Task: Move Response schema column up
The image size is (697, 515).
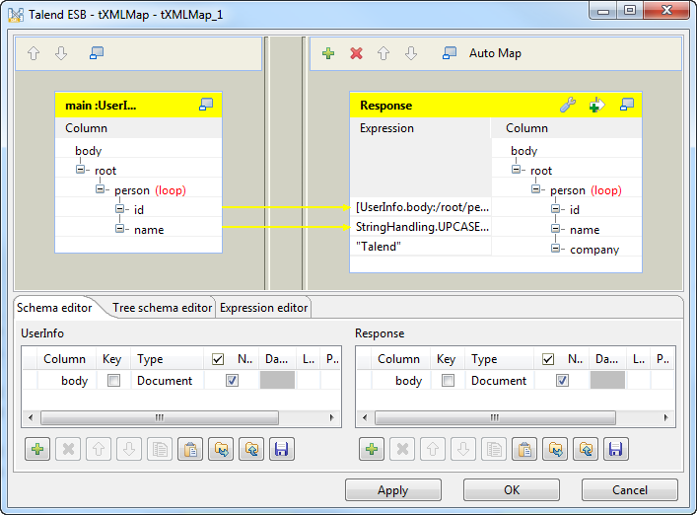Action: tap(433, 449)
